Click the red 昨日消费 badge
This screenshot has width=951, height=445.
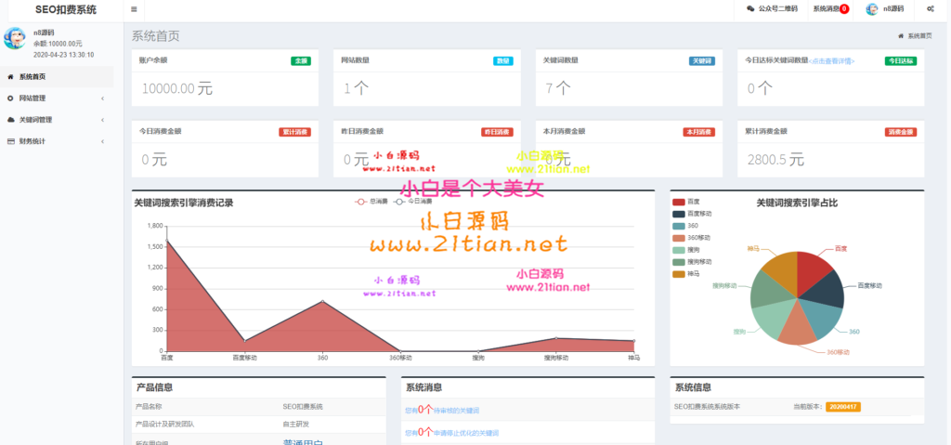pyautogui.click(x=497, y=132)
